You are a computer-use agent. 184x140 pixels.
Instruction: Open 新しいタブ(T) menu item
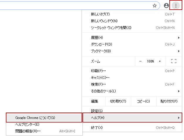pos(132,14)
